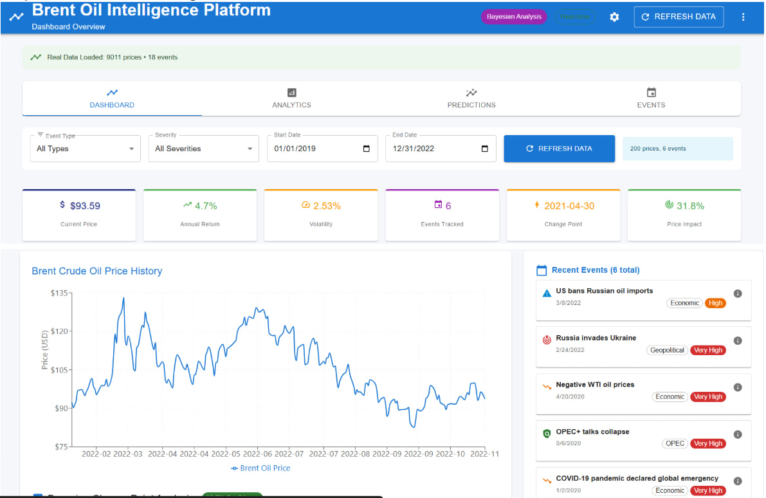Switch to the Predictions tab
This screenshot has width=766, height=498.
(471, 98)
